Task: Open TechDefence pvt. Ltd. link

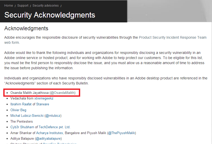Action: 54,127
